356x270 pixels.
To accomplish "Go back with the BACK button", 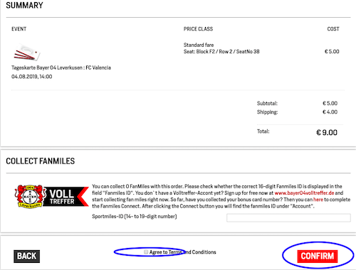I will tap(26, 256).
